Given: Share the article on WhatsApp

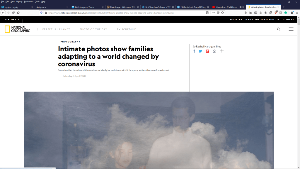Looking at the screenshot, I should [x=214, y=51].
